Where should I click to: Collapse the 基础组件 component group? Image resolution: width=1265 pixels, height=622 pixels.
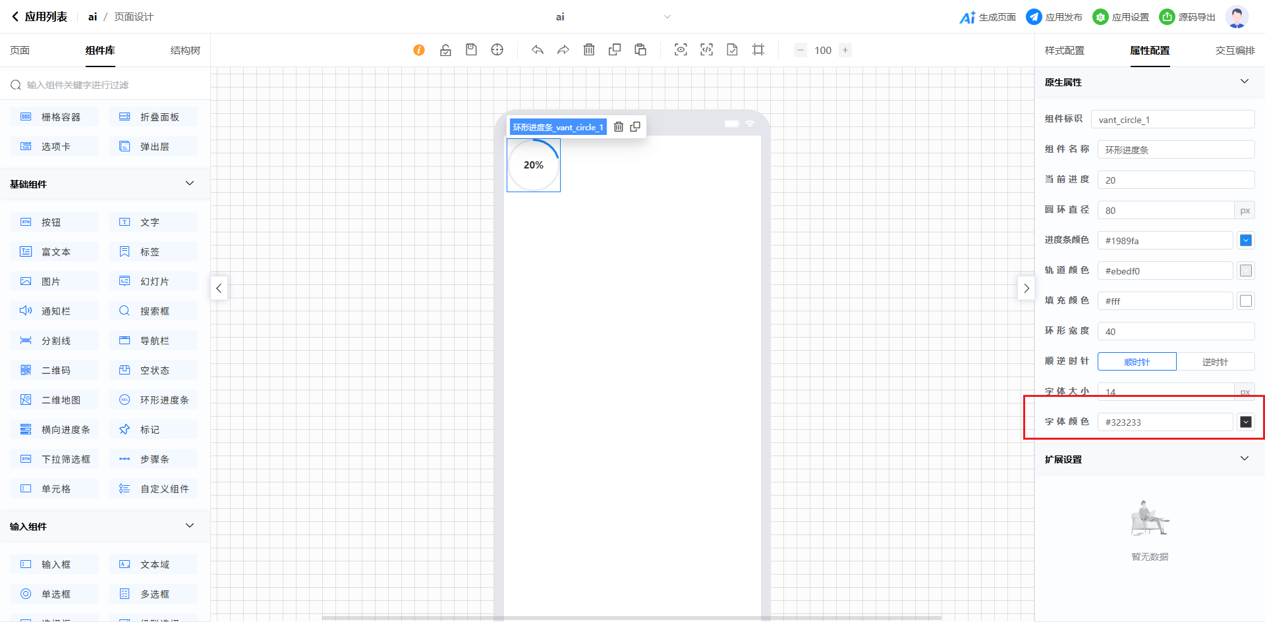point(190,184)
